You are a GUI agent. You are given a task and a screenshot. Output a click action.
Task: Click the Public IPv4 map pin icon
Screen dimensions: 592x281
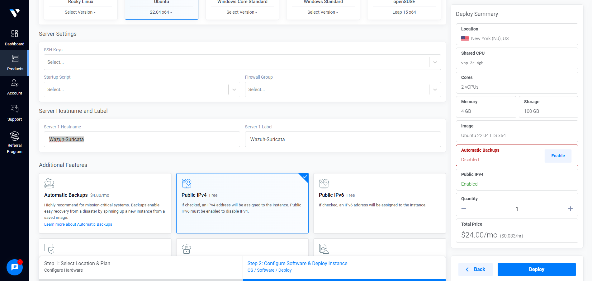pyautogui.click(x=187, y=183)
